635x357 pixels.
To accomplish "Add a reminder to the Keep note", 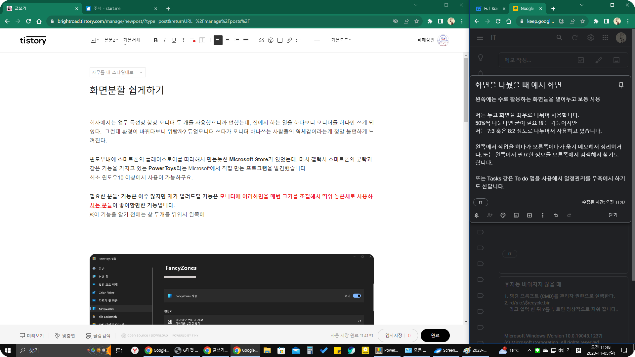I will tap(477, 215).
